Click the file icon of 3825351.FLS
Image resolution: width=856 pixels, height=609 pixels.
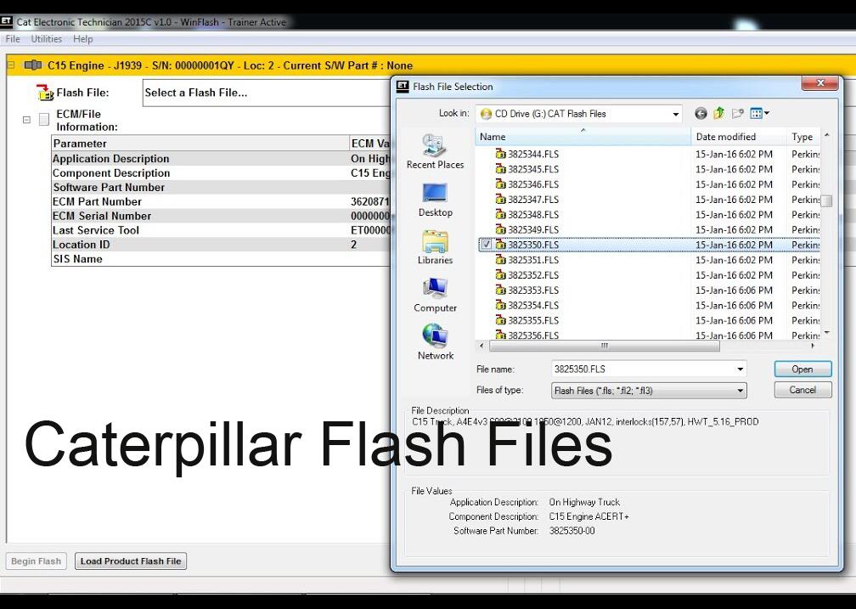tap(500, 260)
